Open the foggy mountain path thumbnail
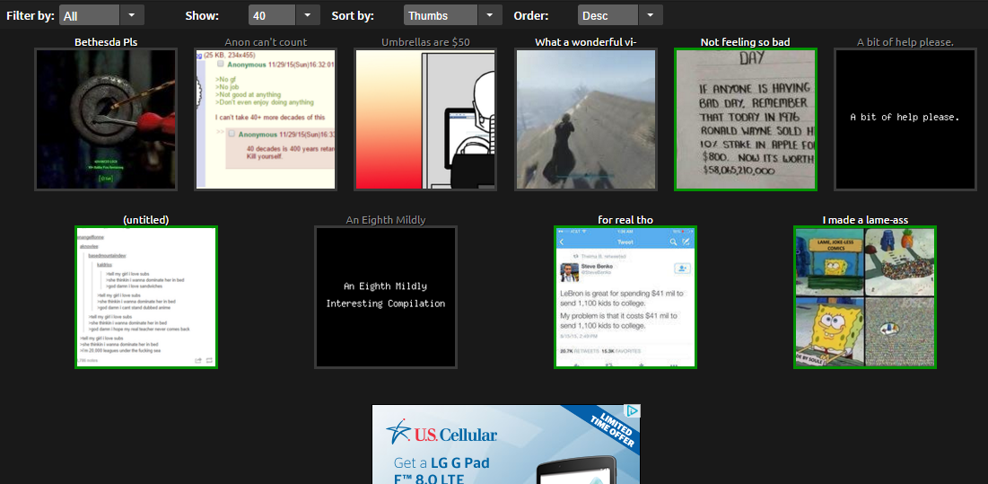Screen dimensions: 988x484 point(586,119)
